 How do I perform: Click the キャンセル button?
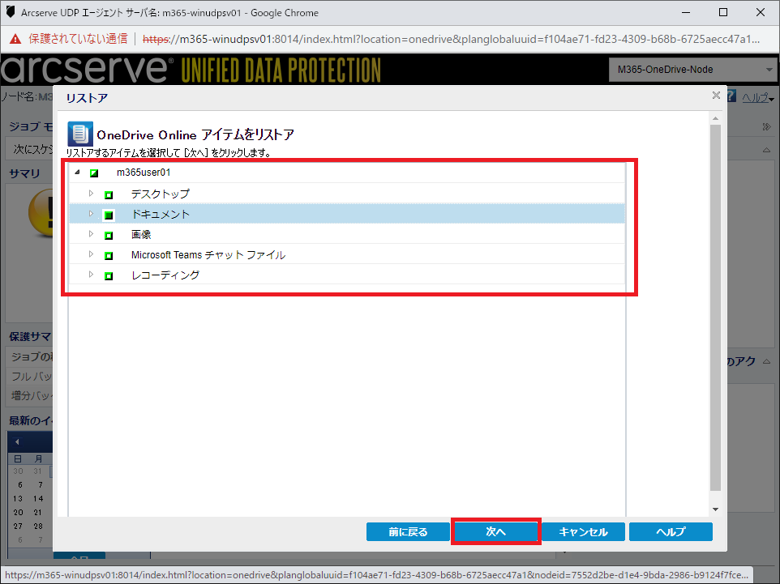[583, 532]
